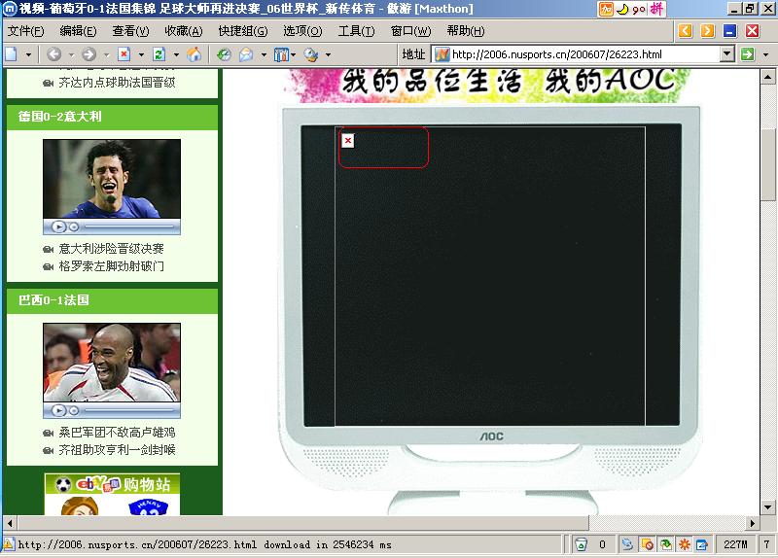Open the Refresh dropdown arrow

(x=176, y=54)
